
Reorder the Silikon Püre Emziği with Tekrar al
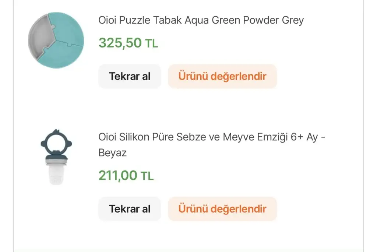[x=130, y=209]
